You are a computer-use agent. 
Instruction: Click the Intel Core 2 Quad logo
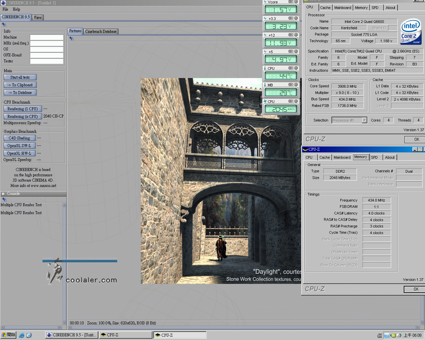411,31
